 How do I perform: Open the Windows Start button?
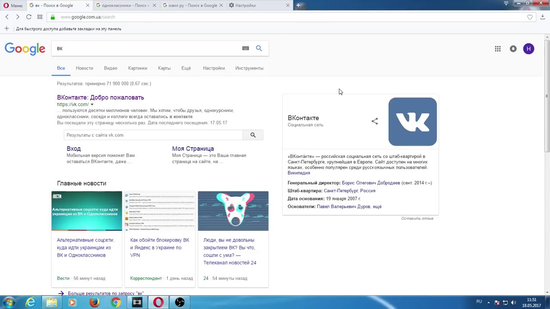click(x=9, y=303)
